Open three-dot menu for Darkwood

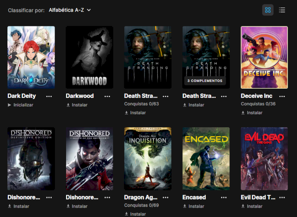point(107,96)
